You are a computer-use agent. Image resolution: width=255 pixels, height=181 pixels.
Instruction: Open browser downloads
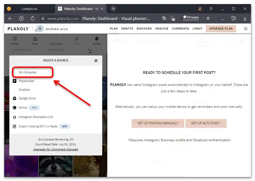[x=245, y=19]
